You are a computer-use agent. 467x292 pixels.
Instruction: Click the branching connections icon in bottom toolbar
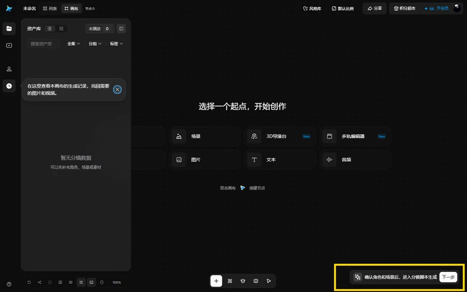click(40, 282)
